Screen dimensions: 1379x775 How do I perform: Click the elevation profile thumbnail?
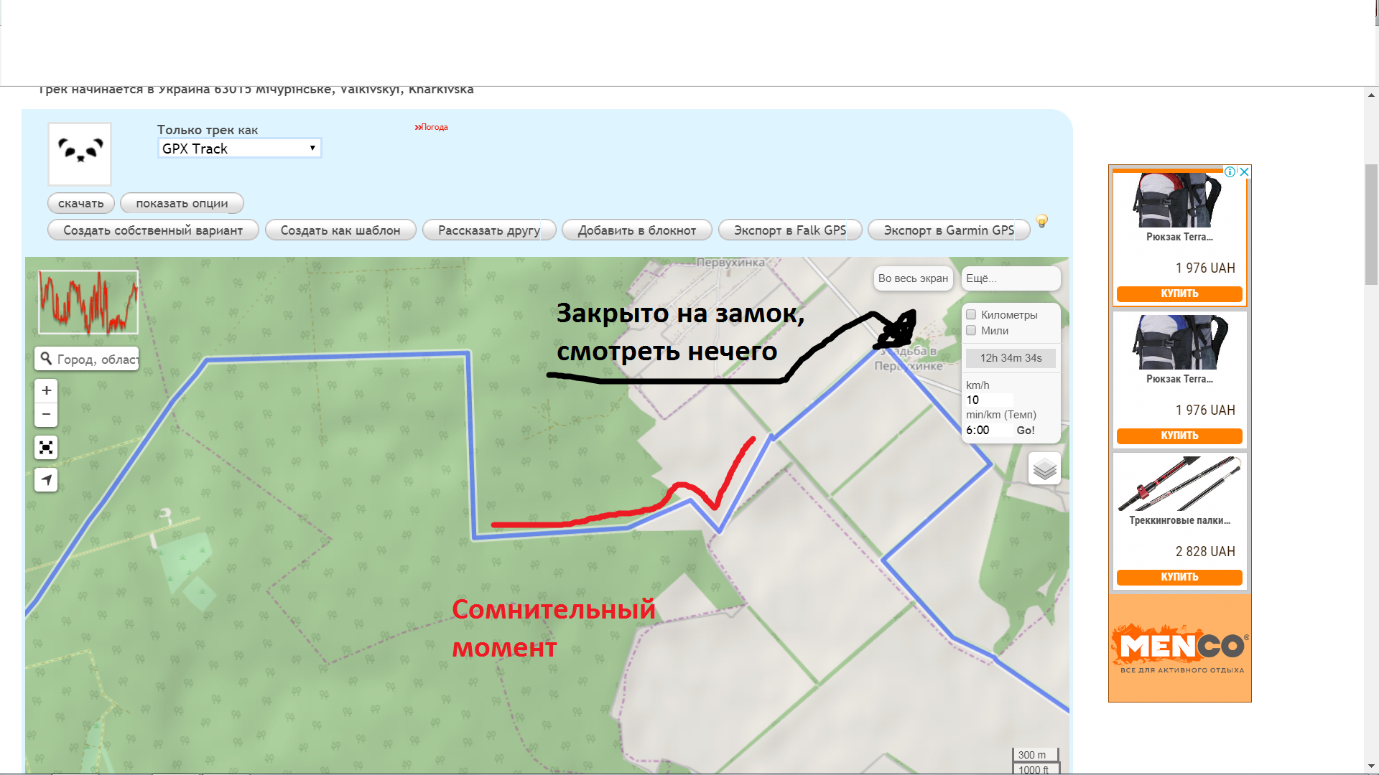(x=88, y=302)
